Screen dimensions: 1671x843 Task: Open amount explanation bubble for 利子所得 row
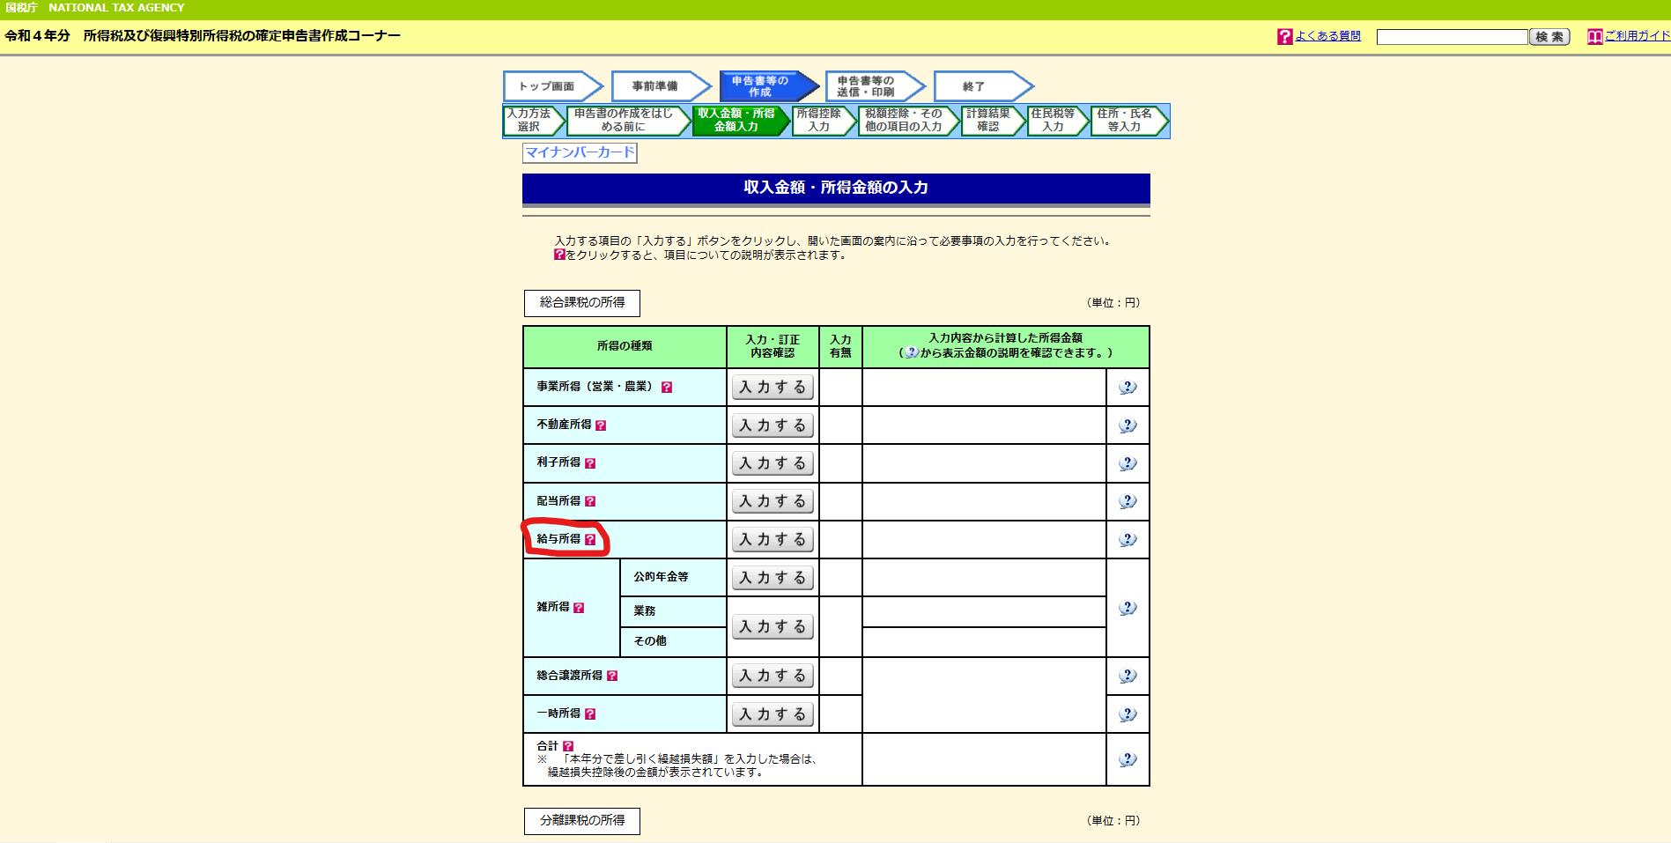[1128, 463]
